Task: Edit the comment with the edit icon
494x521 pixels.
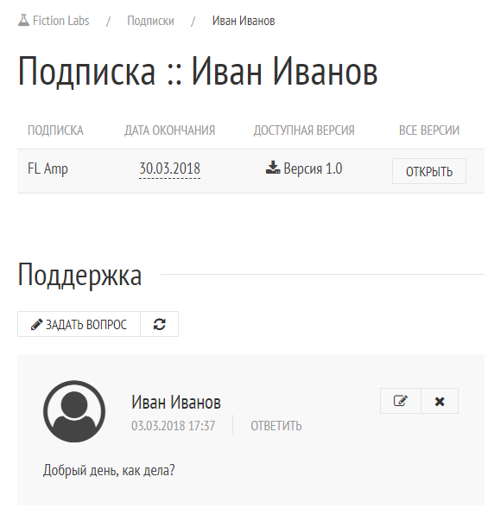Action: [401, 401]
